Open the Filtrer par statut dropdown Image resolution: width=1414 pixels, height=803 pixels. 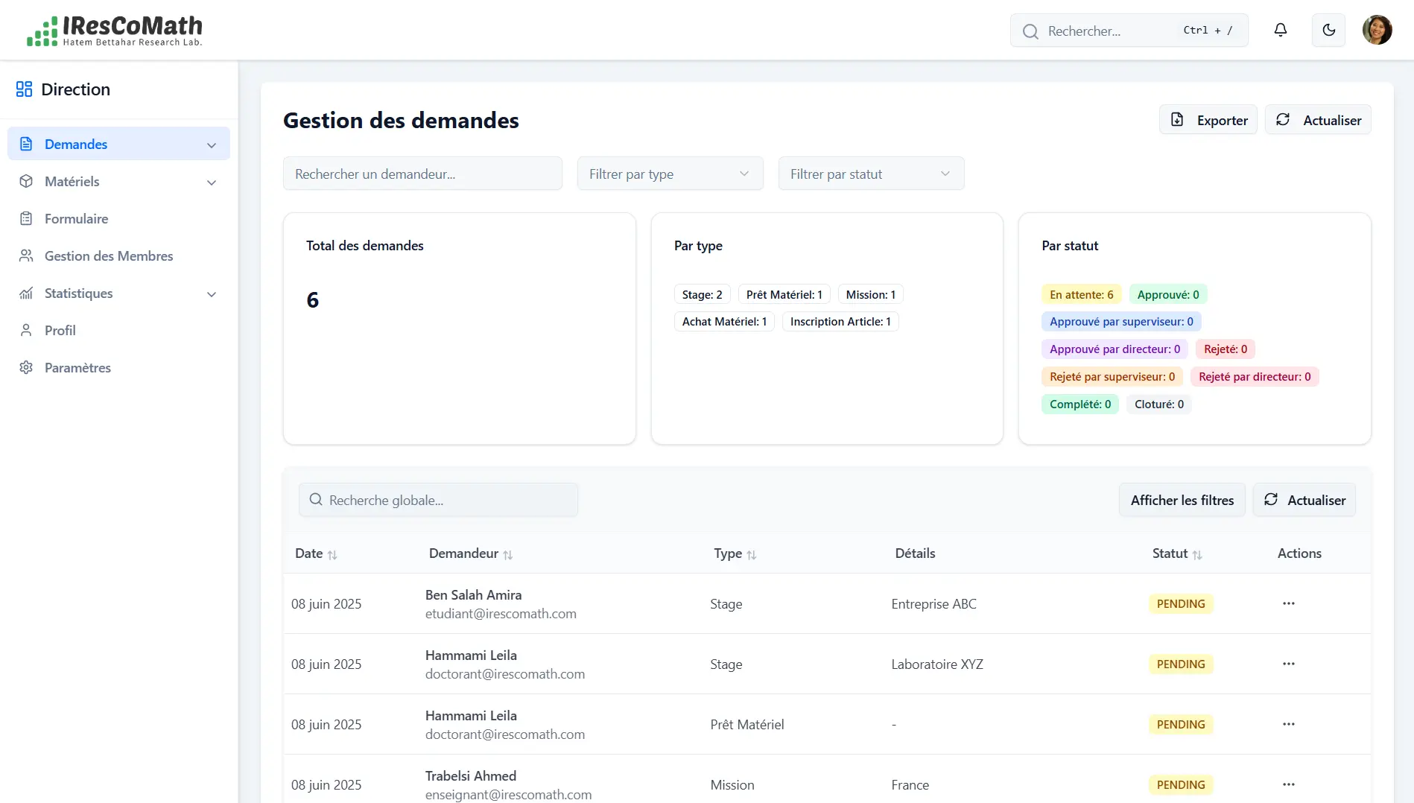pyautogui.click(x=870, y=173)
